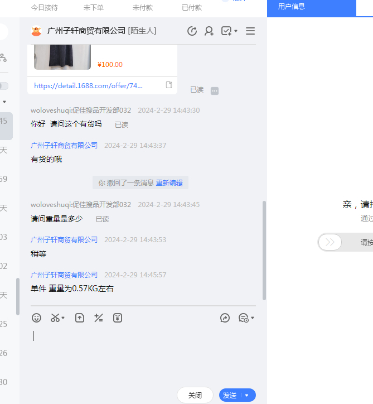The image size is (373, 404).
Task: Click the scissors screenshot tool
Action: pyautogui.click(x=55, y=318)
